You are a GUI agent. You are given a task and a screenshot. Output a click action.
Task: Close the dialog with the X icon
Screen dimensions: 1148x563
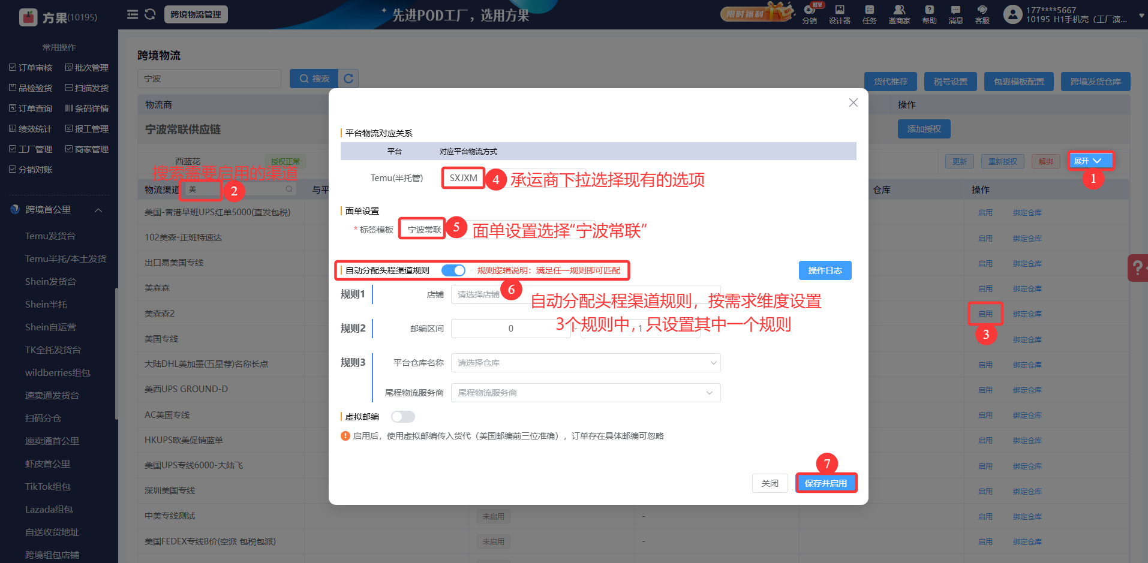pyautogui.click(x=853, y=103)
